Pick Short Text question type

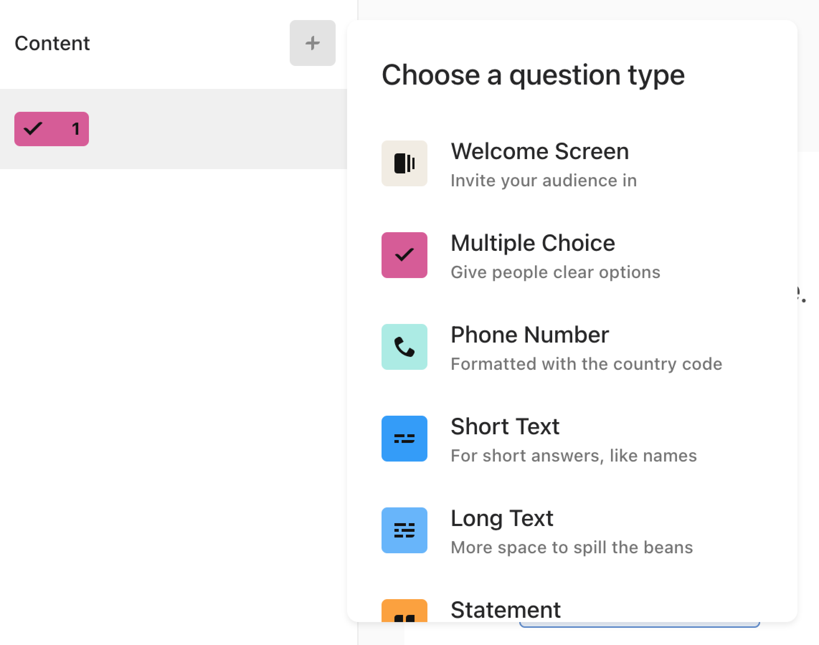pyautogui.click(x=505, y=426)
